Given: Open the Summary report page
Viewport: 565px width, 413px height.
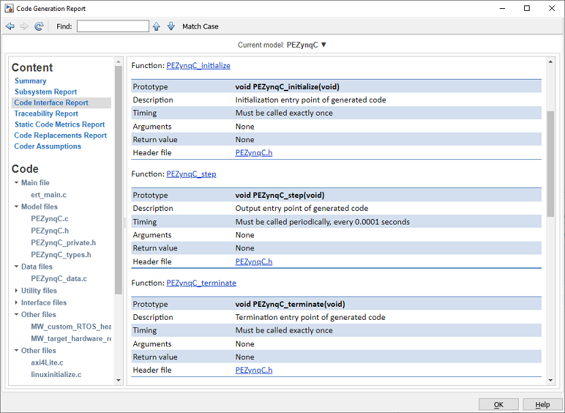Looking at the screenshot, I should click(x=31, y=81).
